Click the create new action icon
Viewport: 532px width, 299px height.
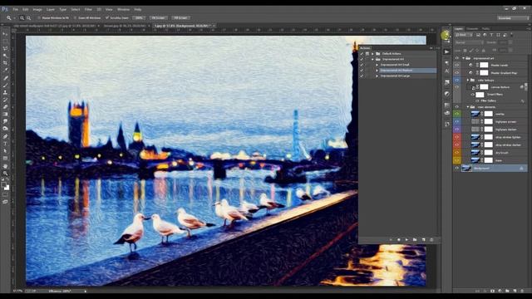click(423, 240)
